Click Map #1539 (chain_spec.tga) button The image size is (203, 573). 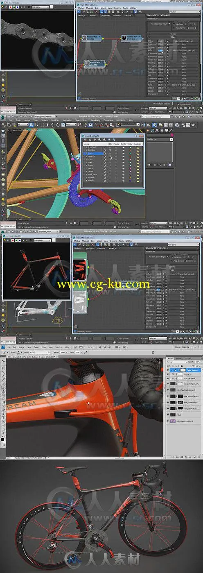pos(184,51)
